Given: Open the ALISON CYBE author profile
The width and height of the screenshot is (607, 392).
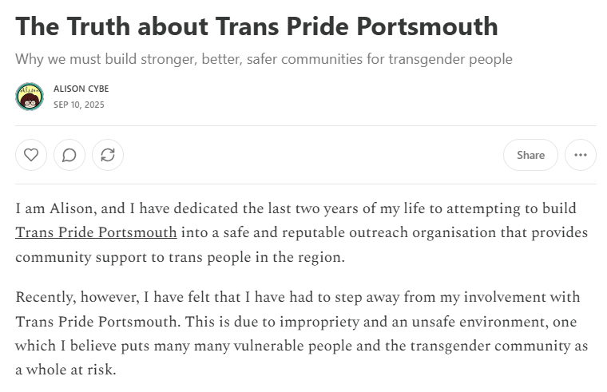Looking at the screenshot, I should [x=81, y=89].
